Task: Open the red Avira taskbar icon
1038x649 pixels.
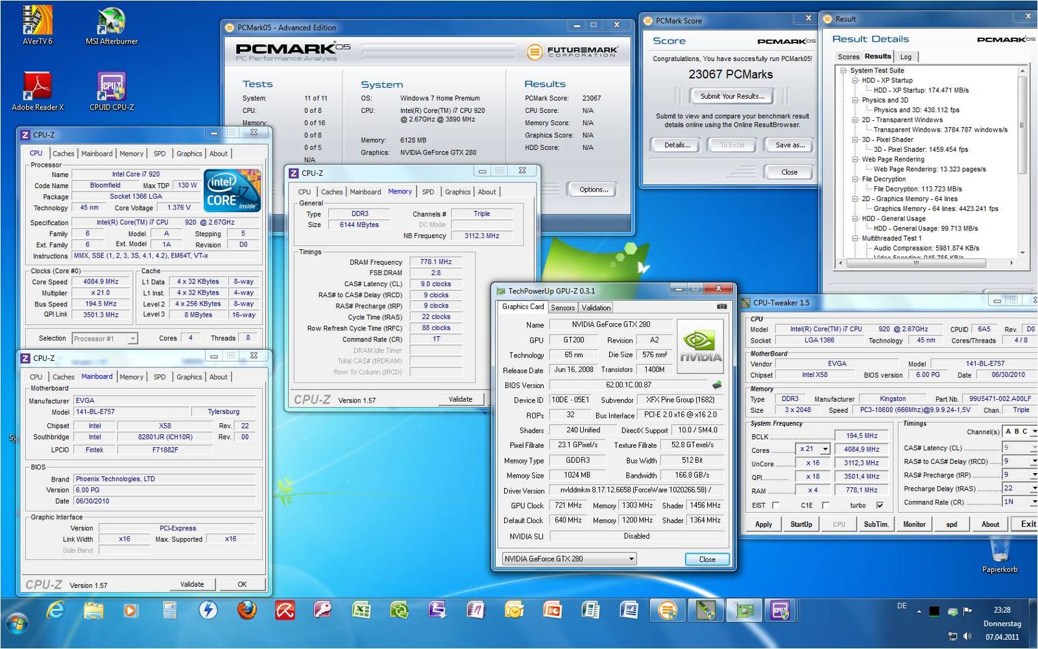Action: [284, 611]
